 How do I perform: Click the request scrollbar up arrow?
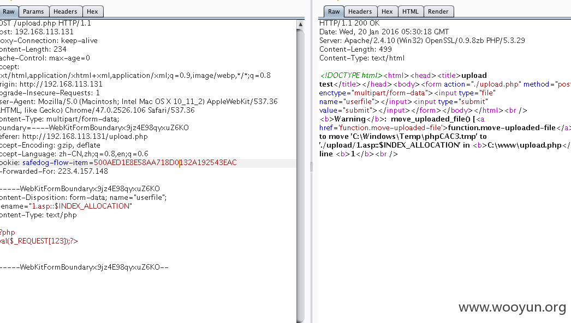click(300, 25)
